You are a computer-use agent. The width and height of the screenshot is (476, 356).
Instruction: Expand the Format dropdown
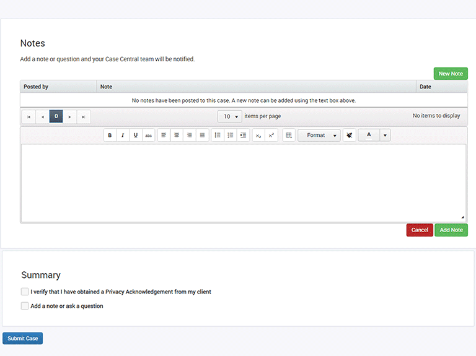[319, 135]
